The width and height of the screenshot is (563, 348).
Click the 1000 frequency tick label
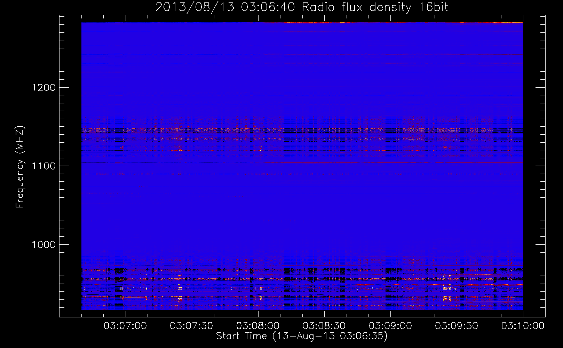click(43, 245)
